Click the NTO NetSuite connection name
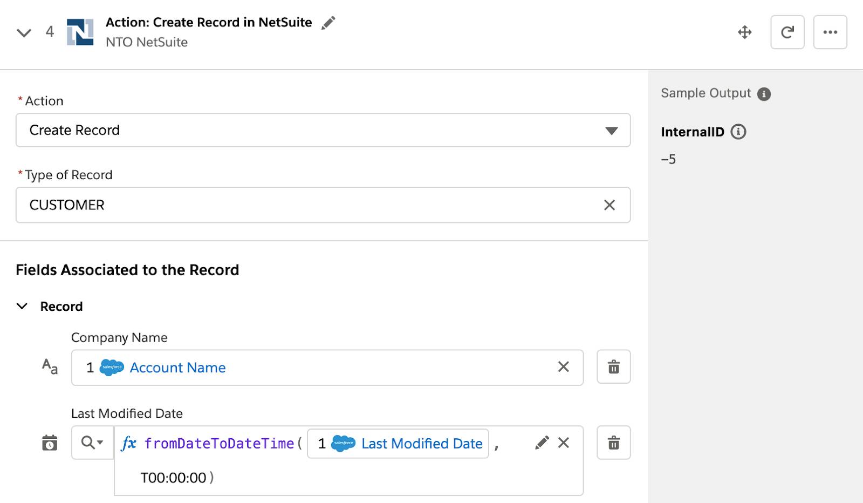Image resolution: width=863 pixels, height=503 pixels. (147, 42)
